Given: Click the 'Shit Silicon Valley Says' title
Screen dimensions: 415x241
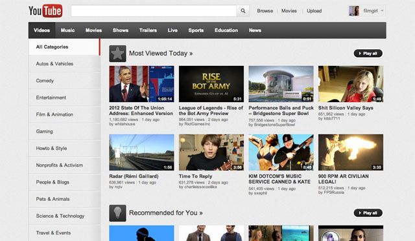Looking at the screenshot, I should pyautogui.click(x=346, y=108).
